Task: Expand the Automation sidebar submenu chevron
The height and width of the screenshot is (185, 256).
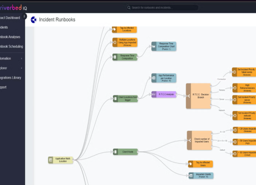Action: [x=22, y=59]
